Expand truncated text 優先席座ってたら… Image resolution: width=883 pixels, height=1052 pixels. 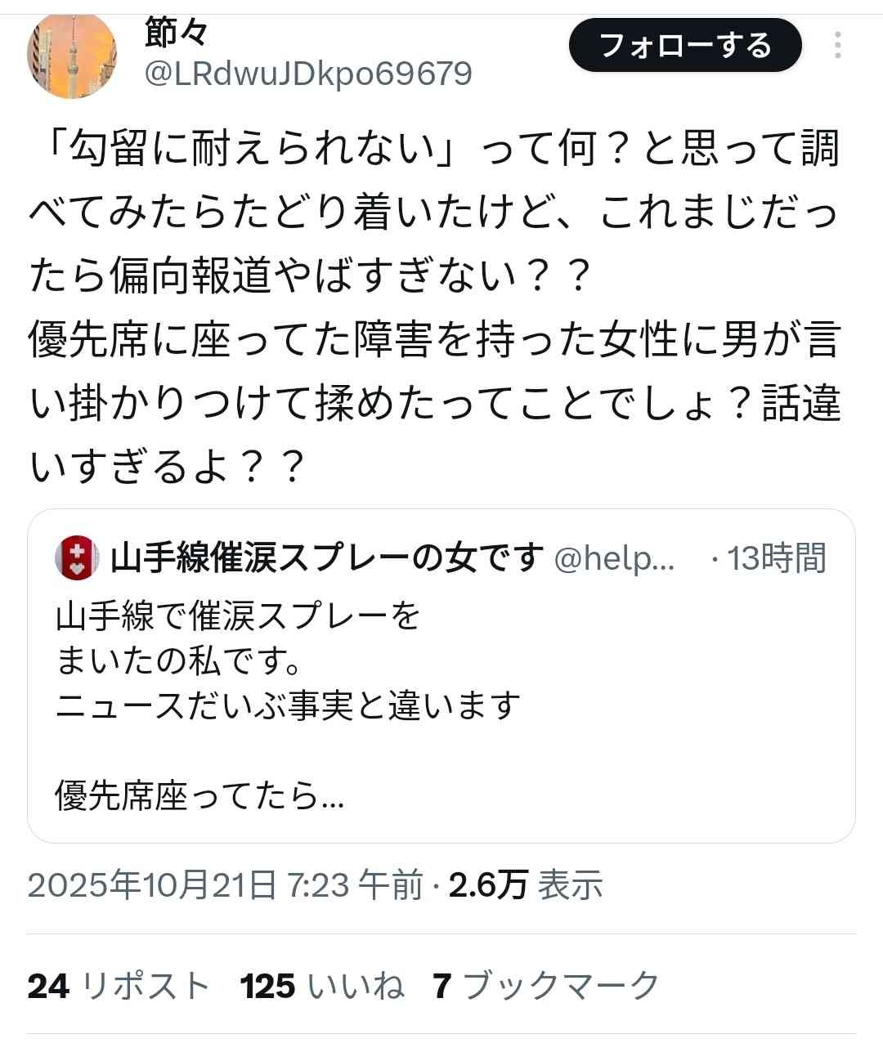tap(199, 795)
